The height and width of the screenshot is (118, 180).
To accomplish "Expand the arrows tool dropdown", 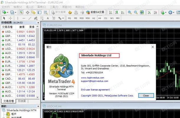I will pos(63,18).
